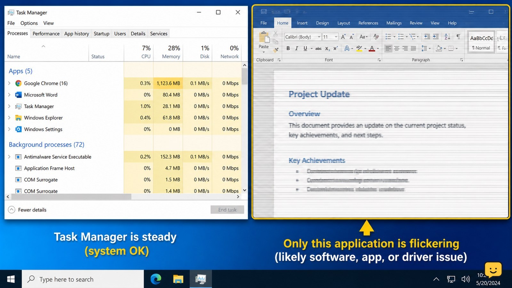Viewport: 512px width, 288px height.
Task: Align text right in Word
Action: [405, 48]
